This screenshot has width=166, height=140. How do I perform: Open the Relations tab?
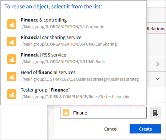[156, 29]
